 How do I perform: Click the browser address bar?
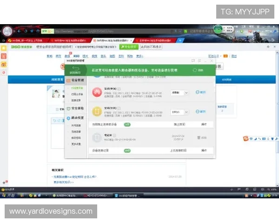coord(112,31)
